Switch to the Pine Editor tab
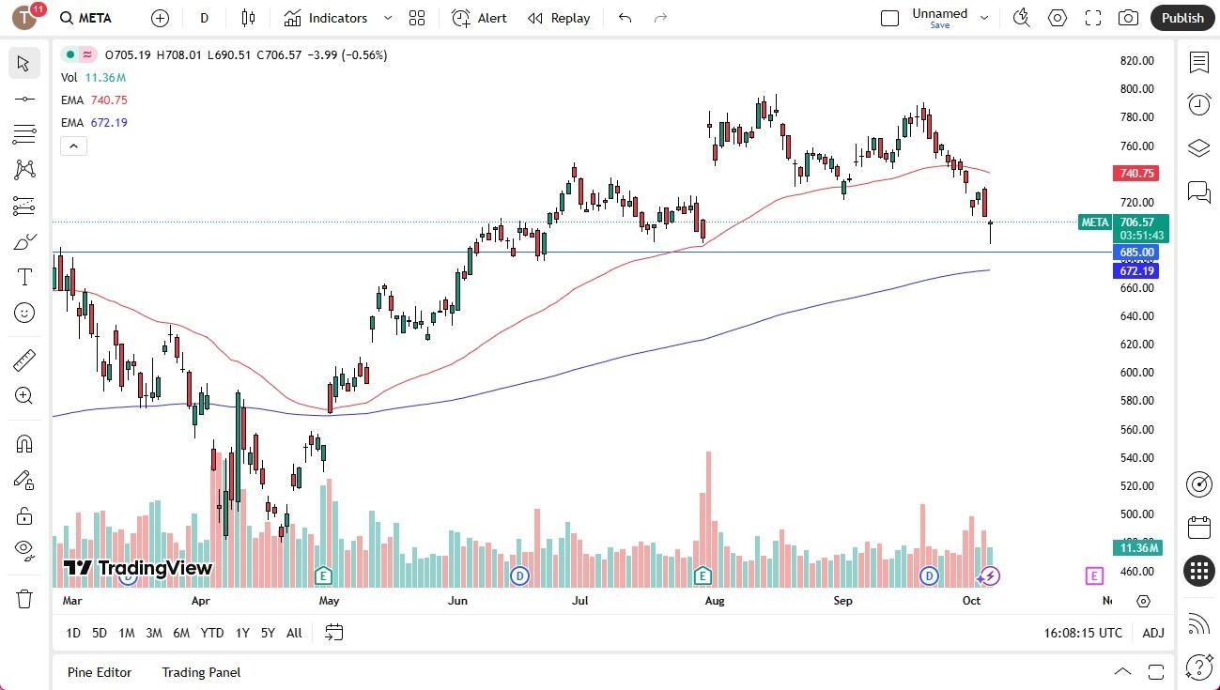Viewport: 1220px width, 690px height. pyautogui.click(x=99, y=672)
